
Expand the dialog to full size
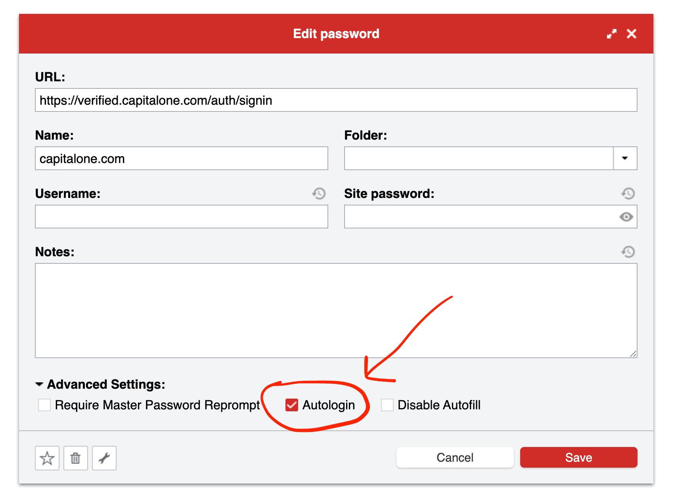[612, 34]
